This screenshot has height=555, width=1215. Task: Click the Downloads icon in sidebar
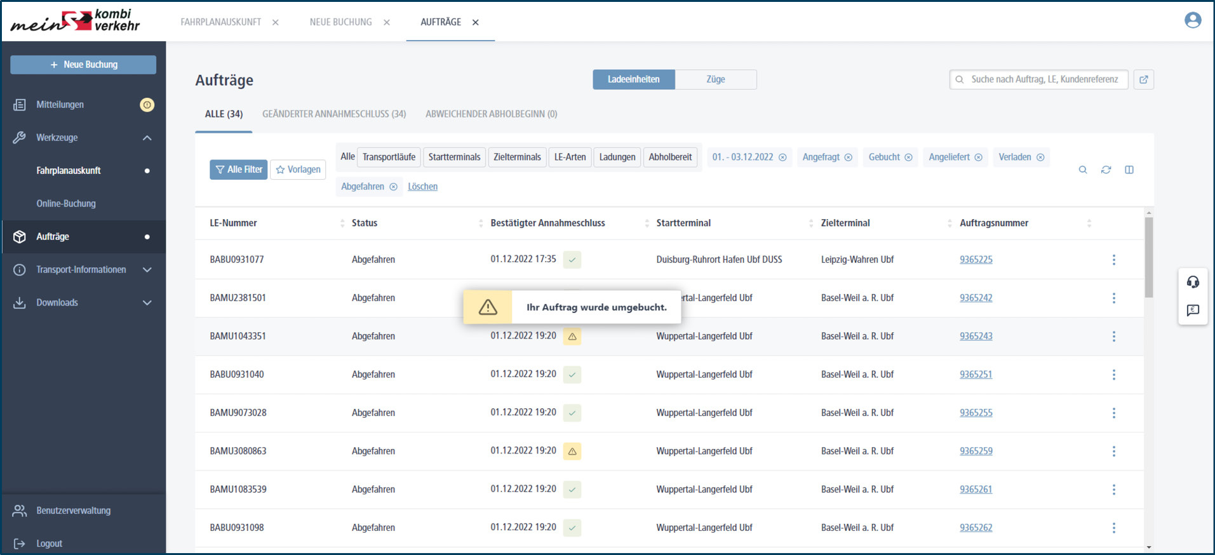[x=20, y=302]
